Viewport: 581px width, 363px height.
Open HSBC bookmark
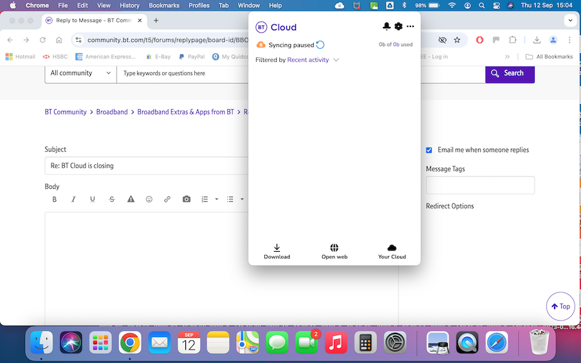(x=55, y=57)
